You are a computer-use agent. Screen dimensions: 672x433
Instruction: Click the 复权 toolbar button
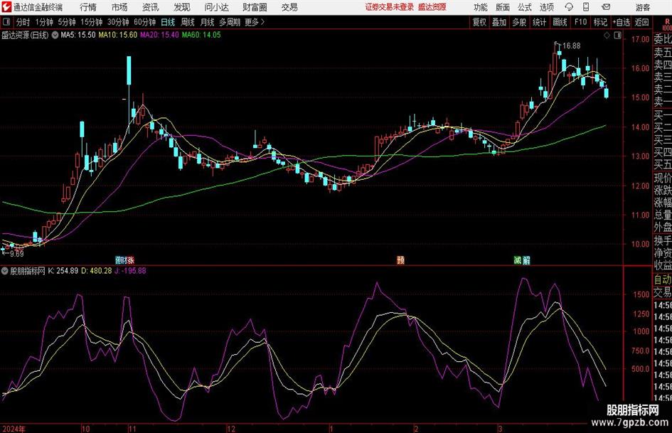pyautogui.click(x=479, y=22)
